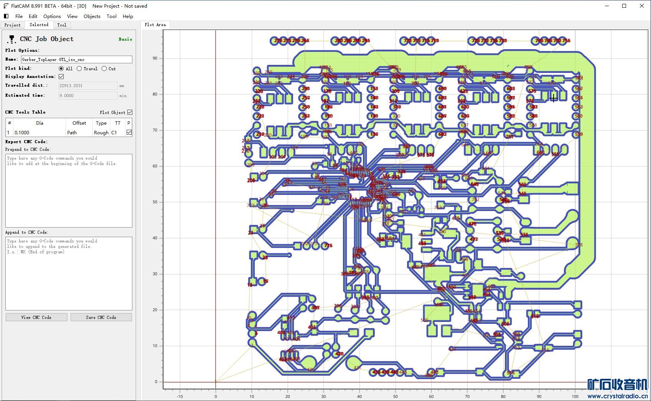This screenshot has width=651, height=401.
Task: Open the Offset cell showing Path
Action: click(x=79, y=132)
